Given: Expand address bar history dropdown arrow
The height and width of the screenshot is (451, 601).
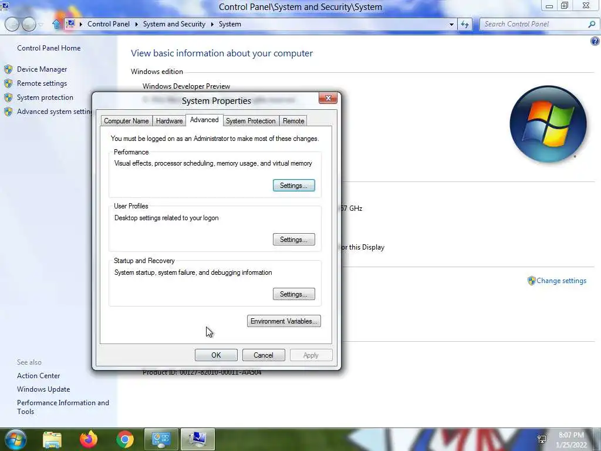Looking at the screenshot, I should coord(451,24).
